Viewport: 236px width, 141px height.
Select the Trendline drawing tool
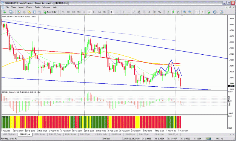coord(134,12)
